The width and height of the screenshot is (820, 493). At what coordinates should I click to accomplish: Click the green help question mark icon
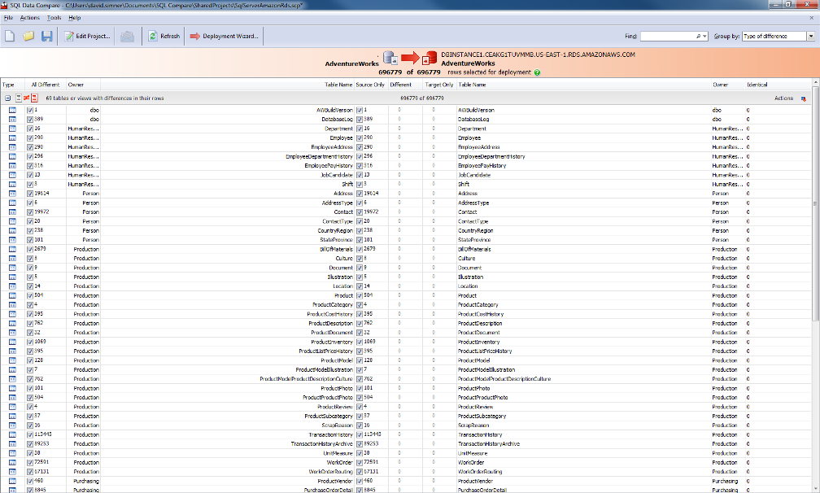click(537, 72)
